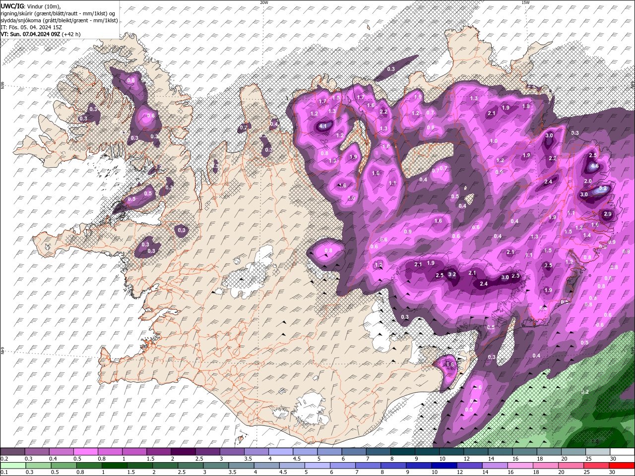Viewport: 635px width, 476px height.
Task: Click the 'slydda/snjókoma' legend description line
Action: pyautogui.click(x=59, y=20)
